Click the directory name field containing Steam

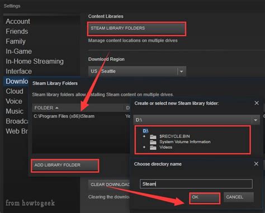coord(196,184)
